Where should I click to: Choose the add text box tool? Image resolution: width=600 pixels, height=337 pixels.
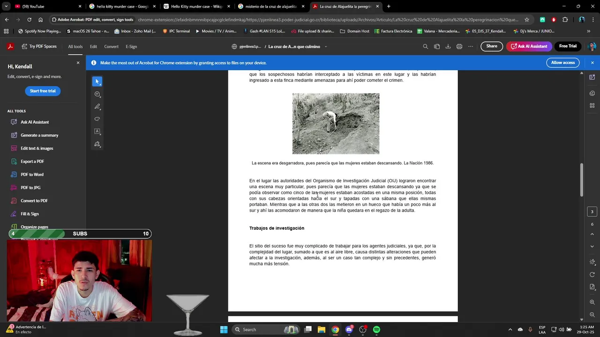pos(97,132)
